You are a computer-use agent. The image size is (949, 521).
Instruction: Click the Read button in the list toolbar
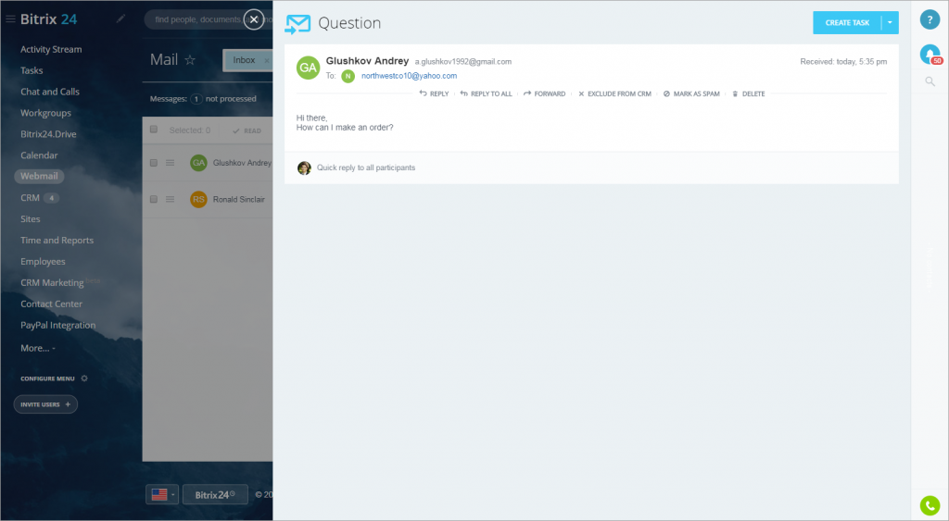[247, 130]
